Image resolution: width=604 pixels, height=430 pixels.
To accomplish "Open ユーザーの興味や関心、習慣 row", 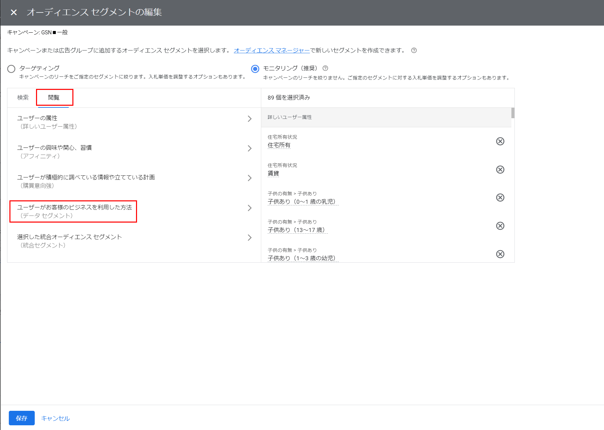I will point(134,152).
